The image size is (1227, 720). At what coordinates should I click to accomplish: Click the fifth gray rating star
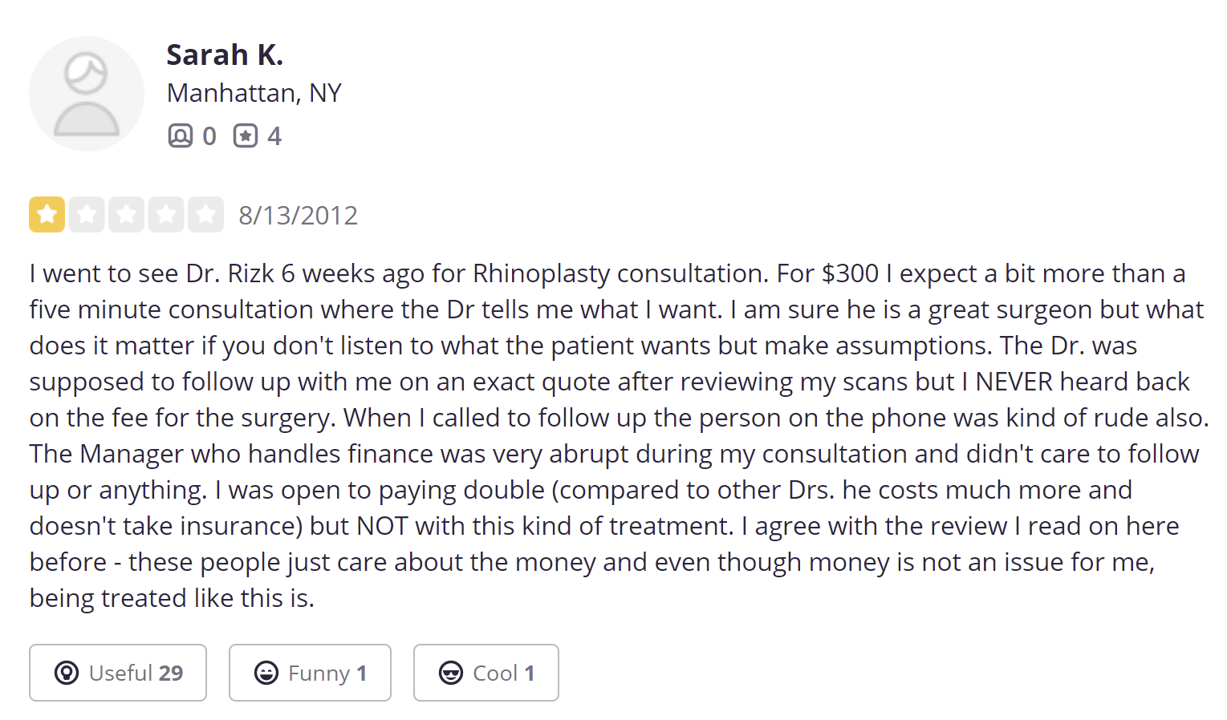click(205, 214)
